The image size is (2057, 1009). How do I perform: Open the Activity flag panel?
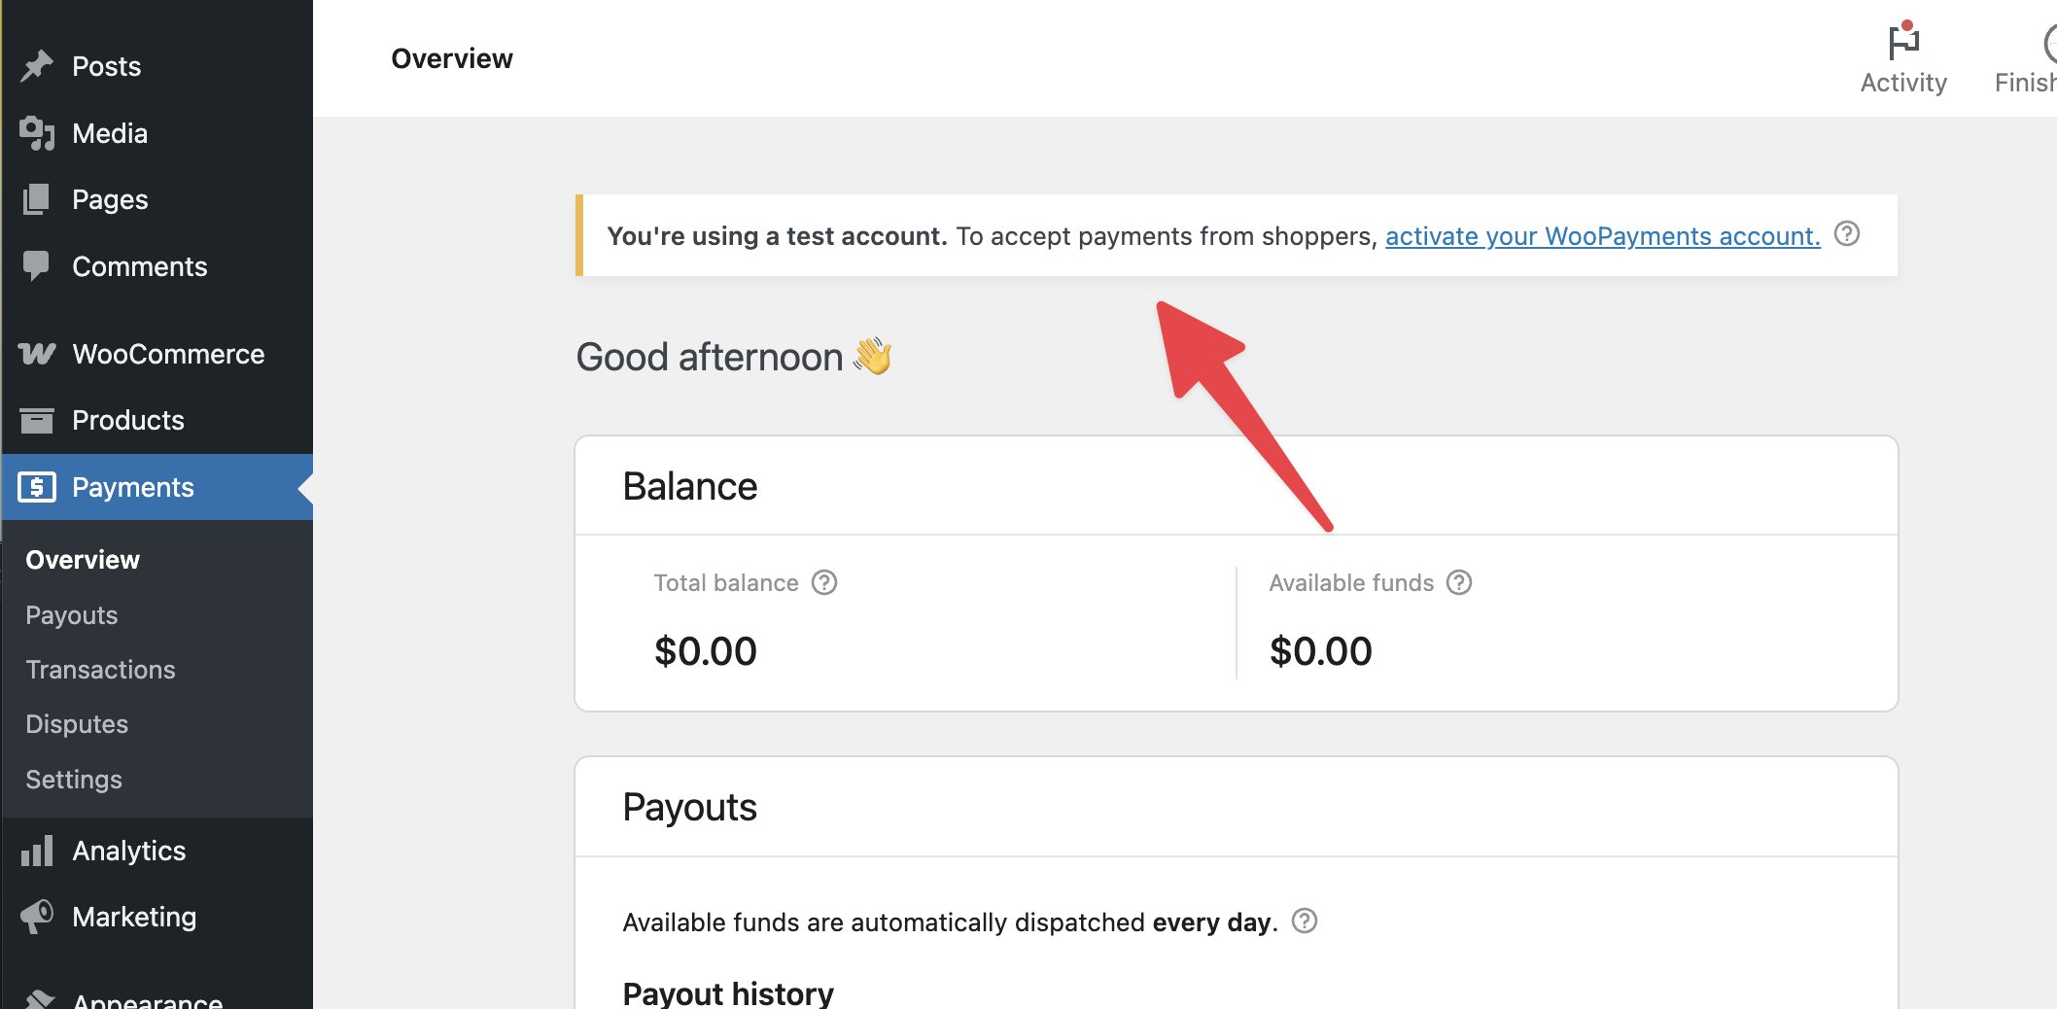pyautogui.click(x=1902, y=58)
